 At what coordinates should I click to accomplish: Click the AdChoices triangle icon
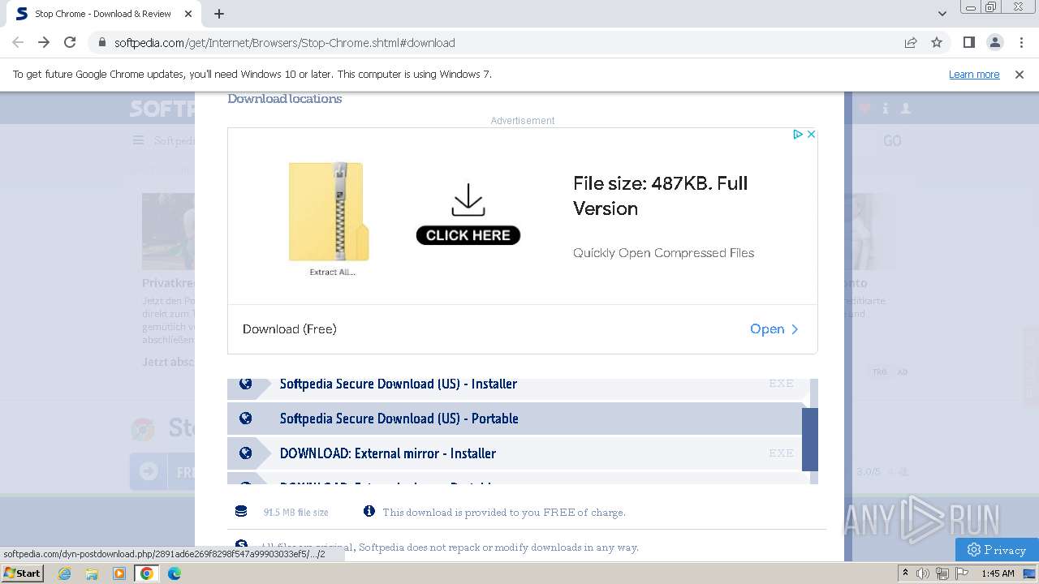[798, 134]
